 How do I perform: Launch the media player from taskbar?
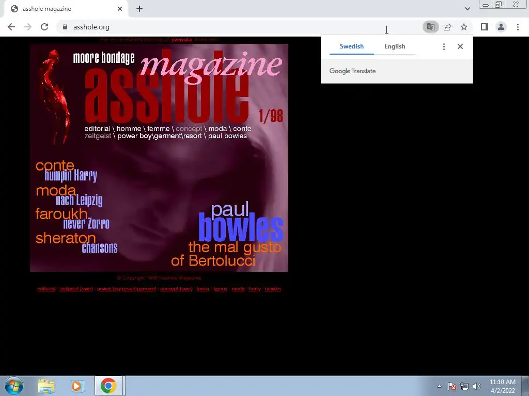click(x=76, y=386)
